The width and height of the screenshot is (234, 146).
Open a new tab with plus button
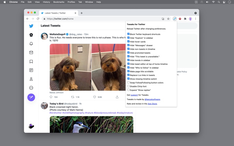coord(82,13)
